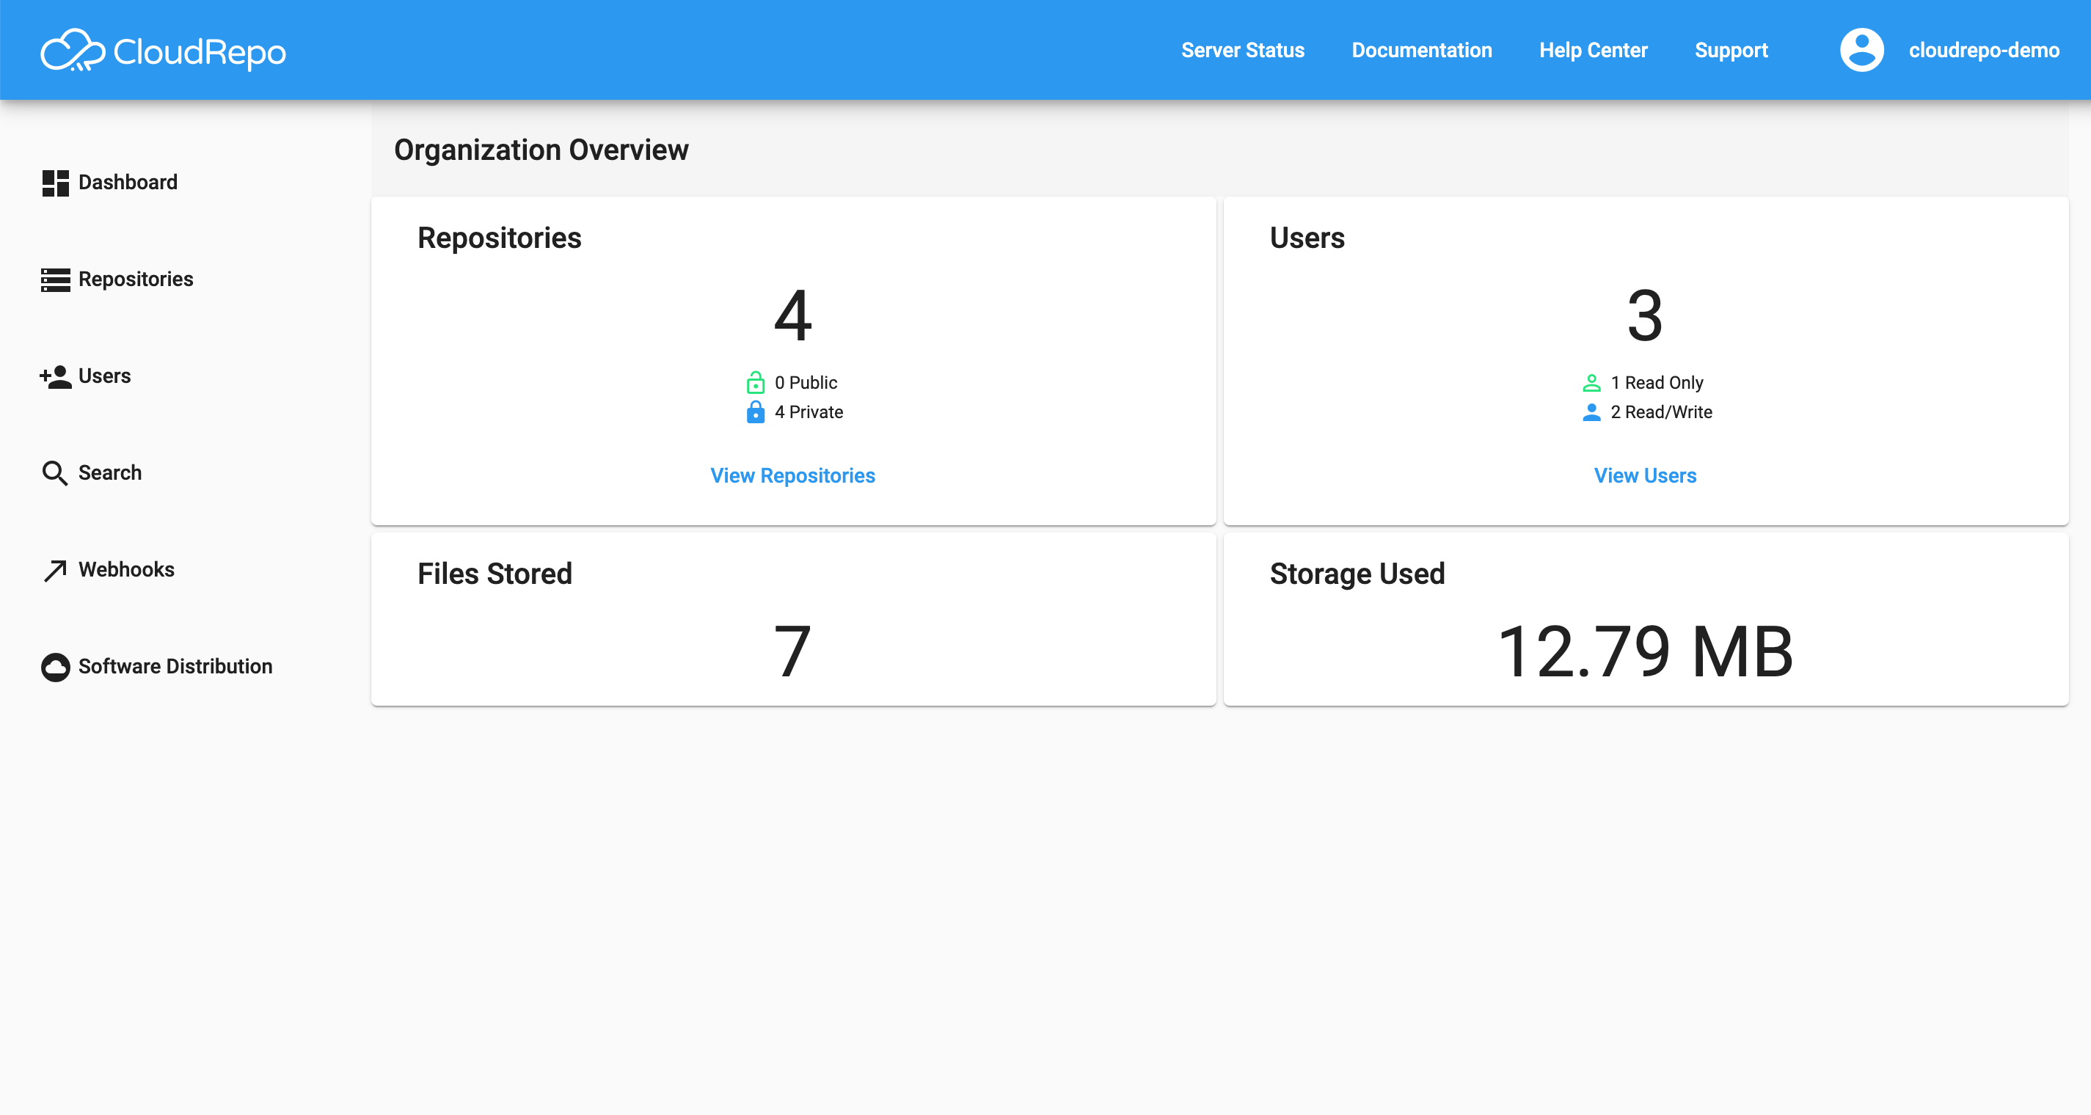This screenshot has width=2091, height=1115.
Task: Click the CloudRepo wordmark text
Action: 200,52
